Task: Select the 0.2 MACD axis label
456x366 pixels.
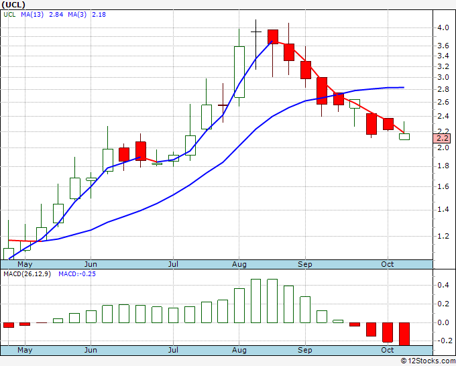Action: 443,304
